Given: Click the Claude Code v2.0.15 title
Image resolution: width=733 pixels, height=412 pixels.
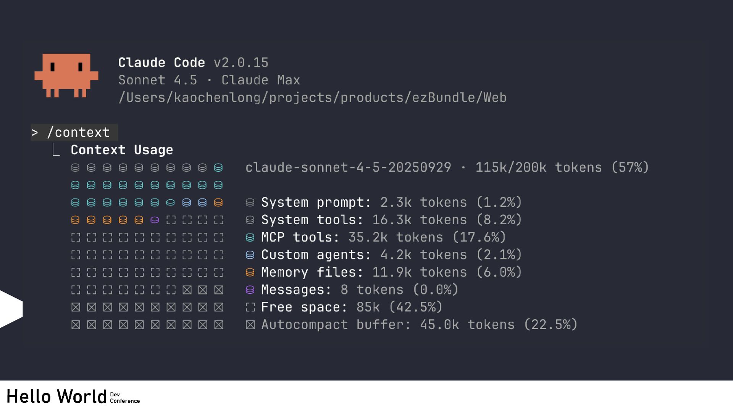Looking at the screenshot, I should pos(193,63).
